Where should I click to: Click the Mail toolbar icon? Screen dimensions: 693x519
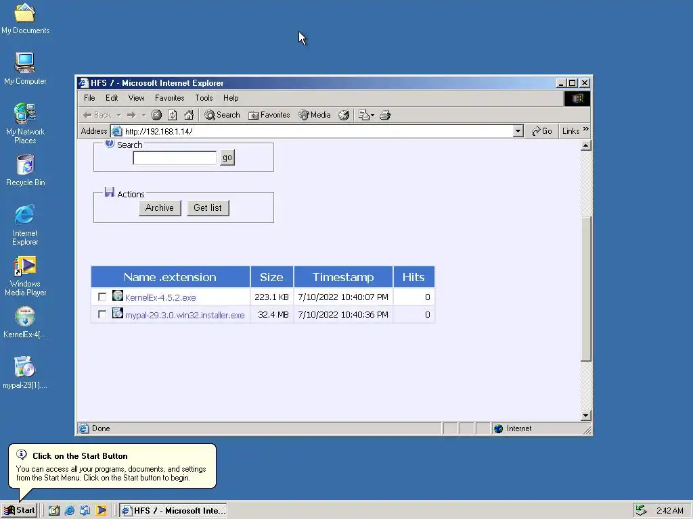point(363,115)
